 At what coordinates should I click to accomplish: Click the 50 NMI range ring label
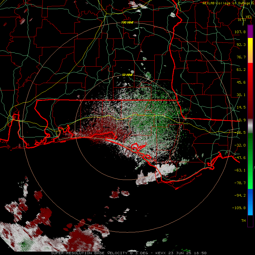click(127, 75)
